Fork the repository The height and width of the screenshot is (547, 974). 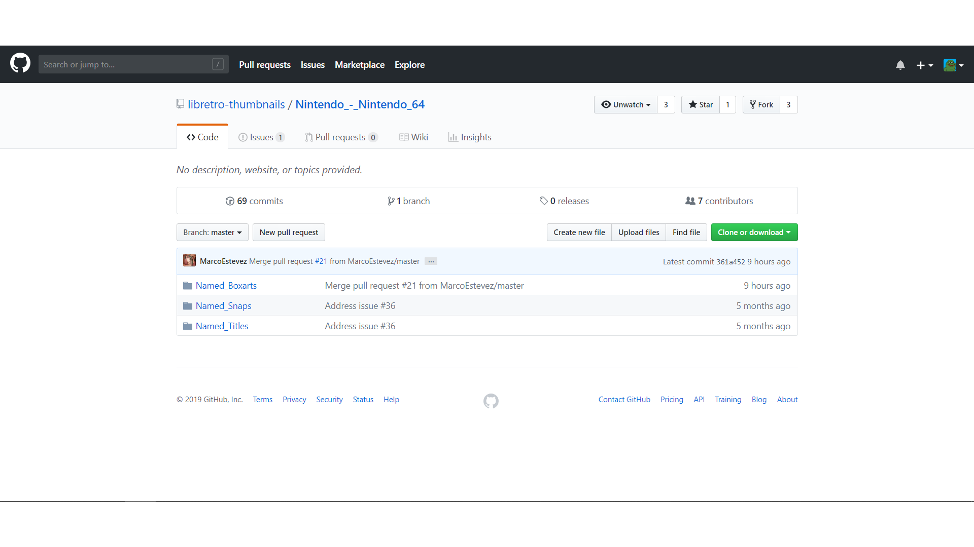pos(761,105)
